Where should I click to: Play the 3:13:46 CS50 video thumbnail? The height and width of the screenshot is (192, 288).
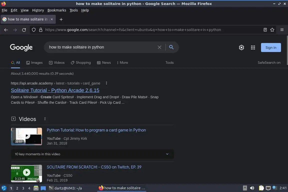(26, 173)
